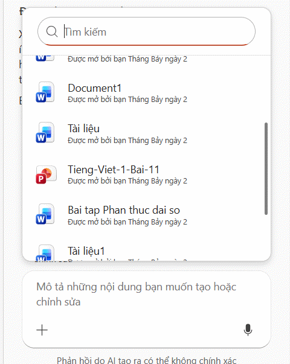Screen dimensions: 290x364
Task: Click the file list scrollbar thumb
Action: coord(266,169)
